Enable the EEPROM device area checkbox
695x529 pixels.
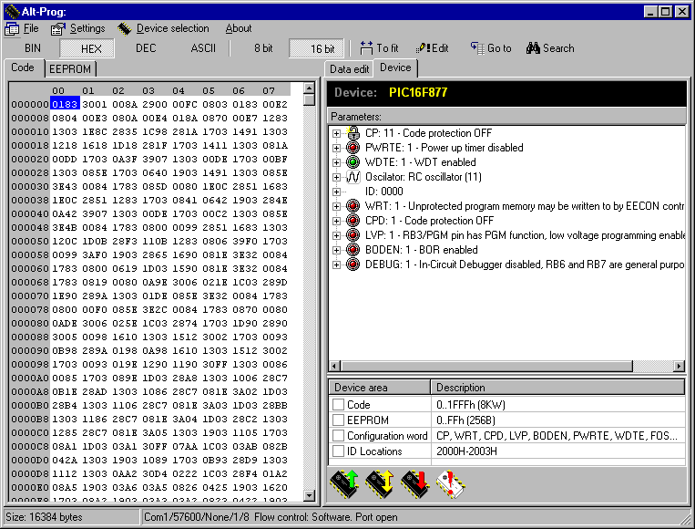(x=339, y=420)
